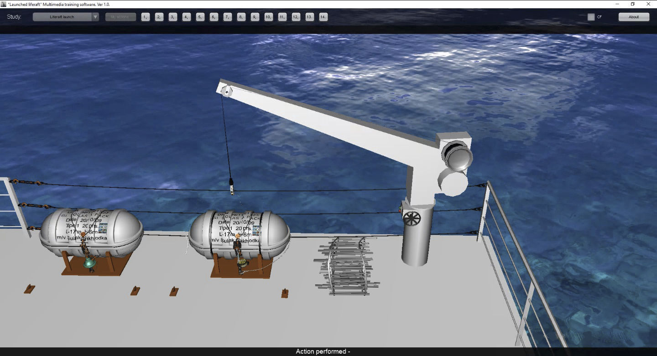Viewport: 657px width, 356px height.
Task: Click step shortcut "1" in the toolbar
Action: (x=145, y=16)
